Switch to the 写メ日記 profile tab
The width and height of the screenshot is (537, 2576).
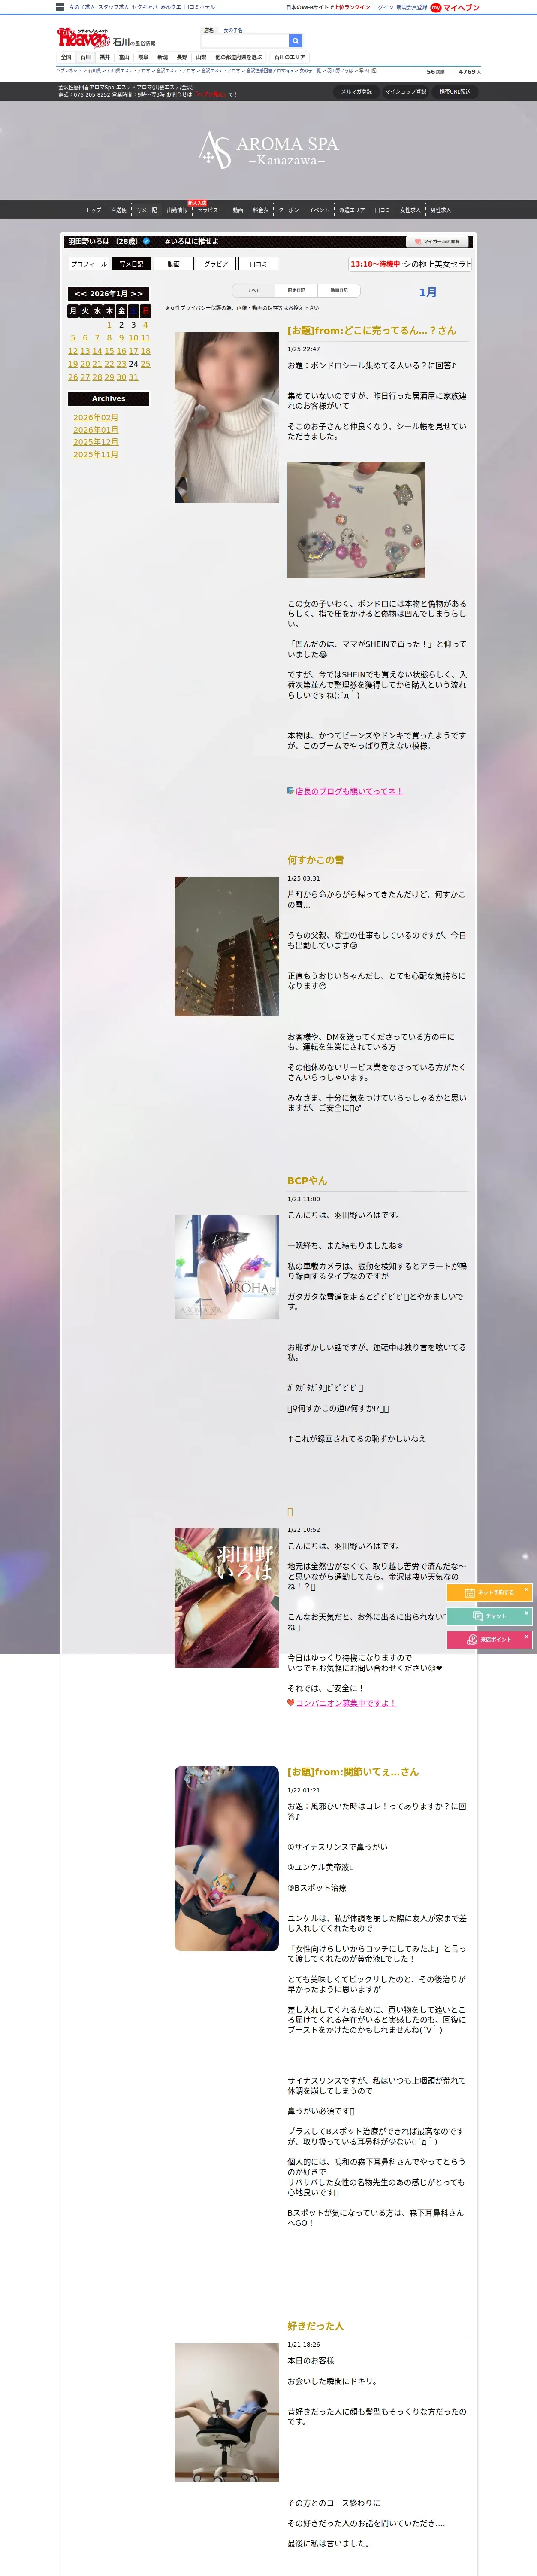(132, 264)
